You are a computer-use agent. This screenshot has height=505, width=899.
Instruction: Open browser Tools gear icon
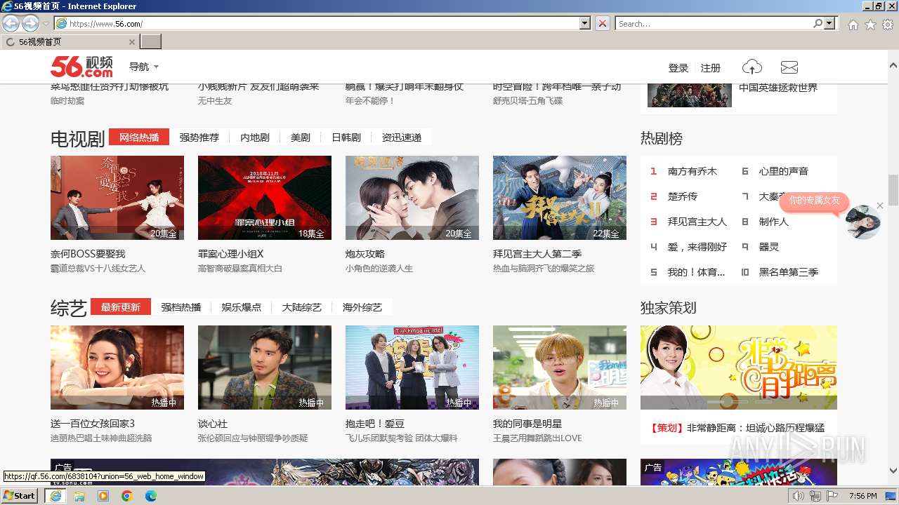click(x=888, y=25)
